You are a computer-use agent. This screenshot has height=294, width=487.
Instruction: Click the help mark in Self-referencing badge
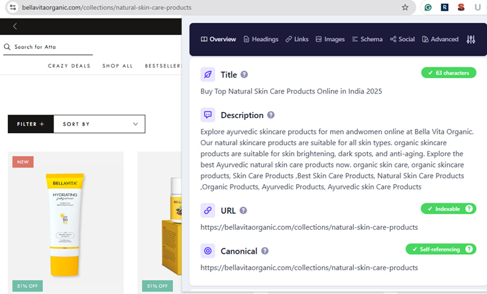tap(469, 249)
